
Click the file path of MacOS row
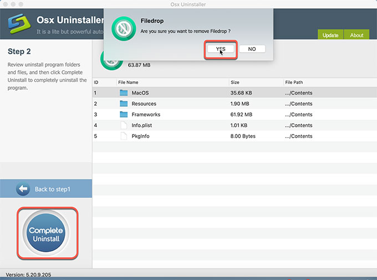coord(299,93)
